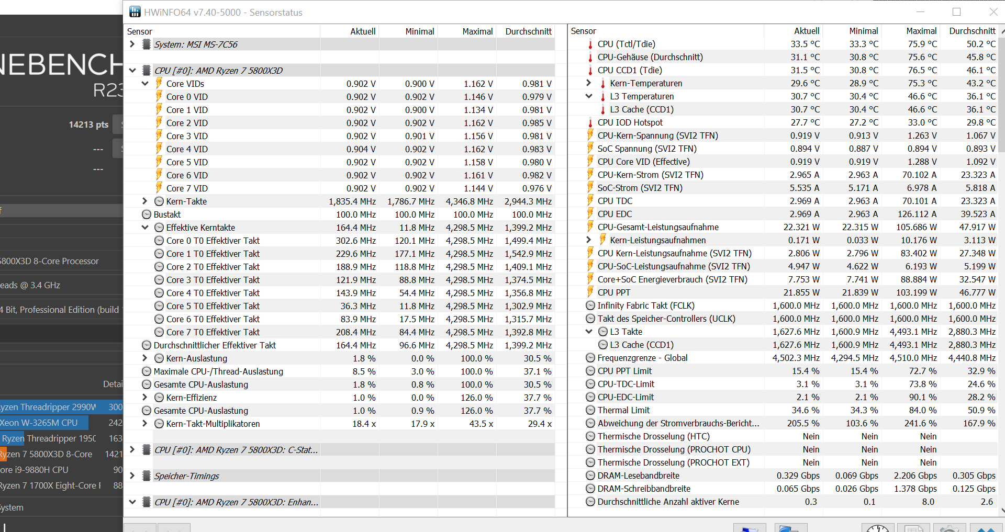This screenshot has width=1005, height=532.
Task: Click the clock icon of Frequenzgrenze - Global
Action: 590,358
